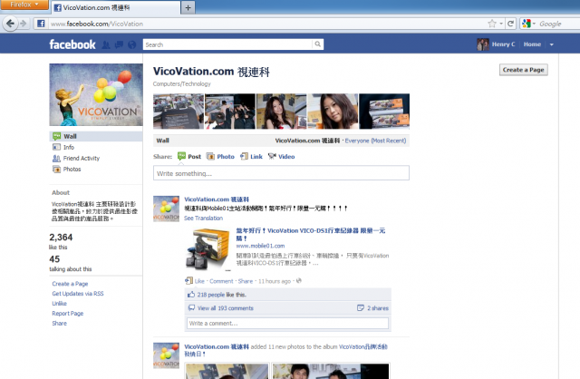Open messages icon in header
580x379 pixels.
(119, 44)
